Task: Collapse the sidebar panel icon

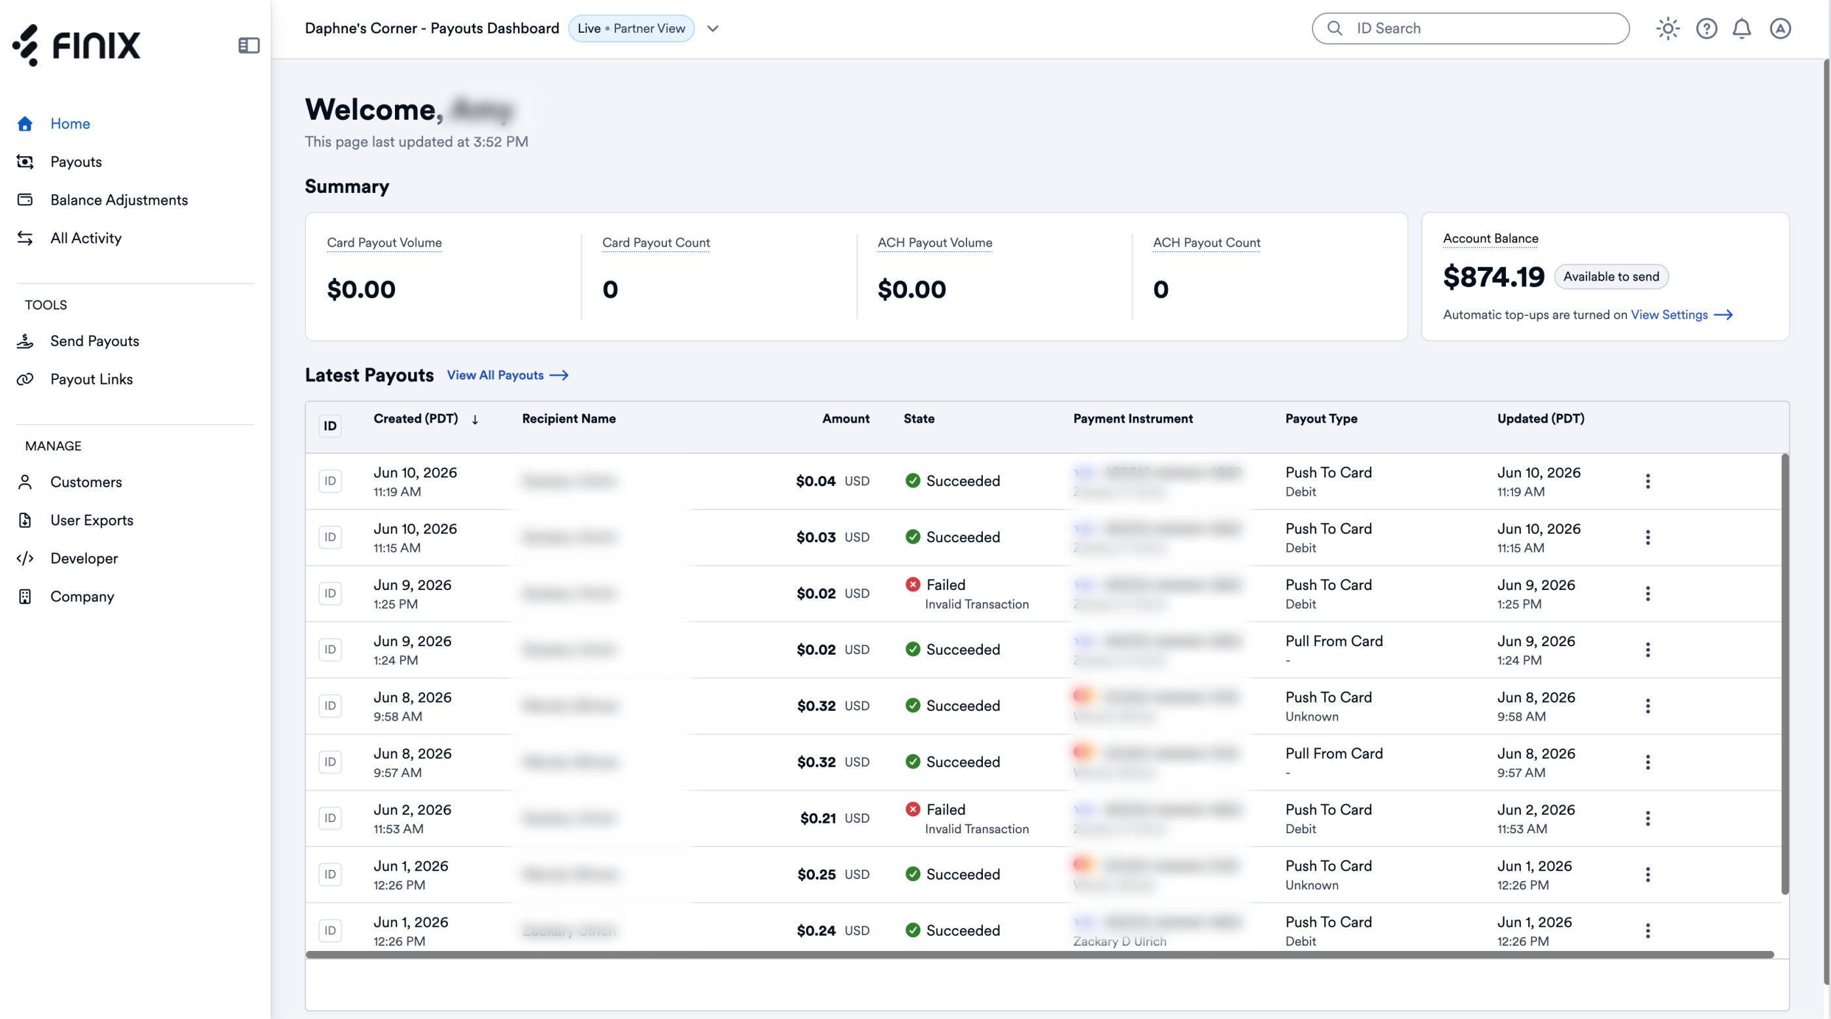Action: (x=248, y=46)
